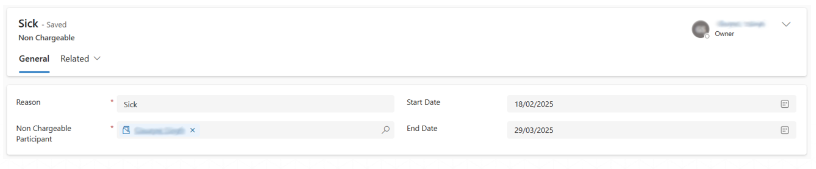This screenshot has width=816, height=169.
Task: Click the Saved status text
Action: click(56, 25)
